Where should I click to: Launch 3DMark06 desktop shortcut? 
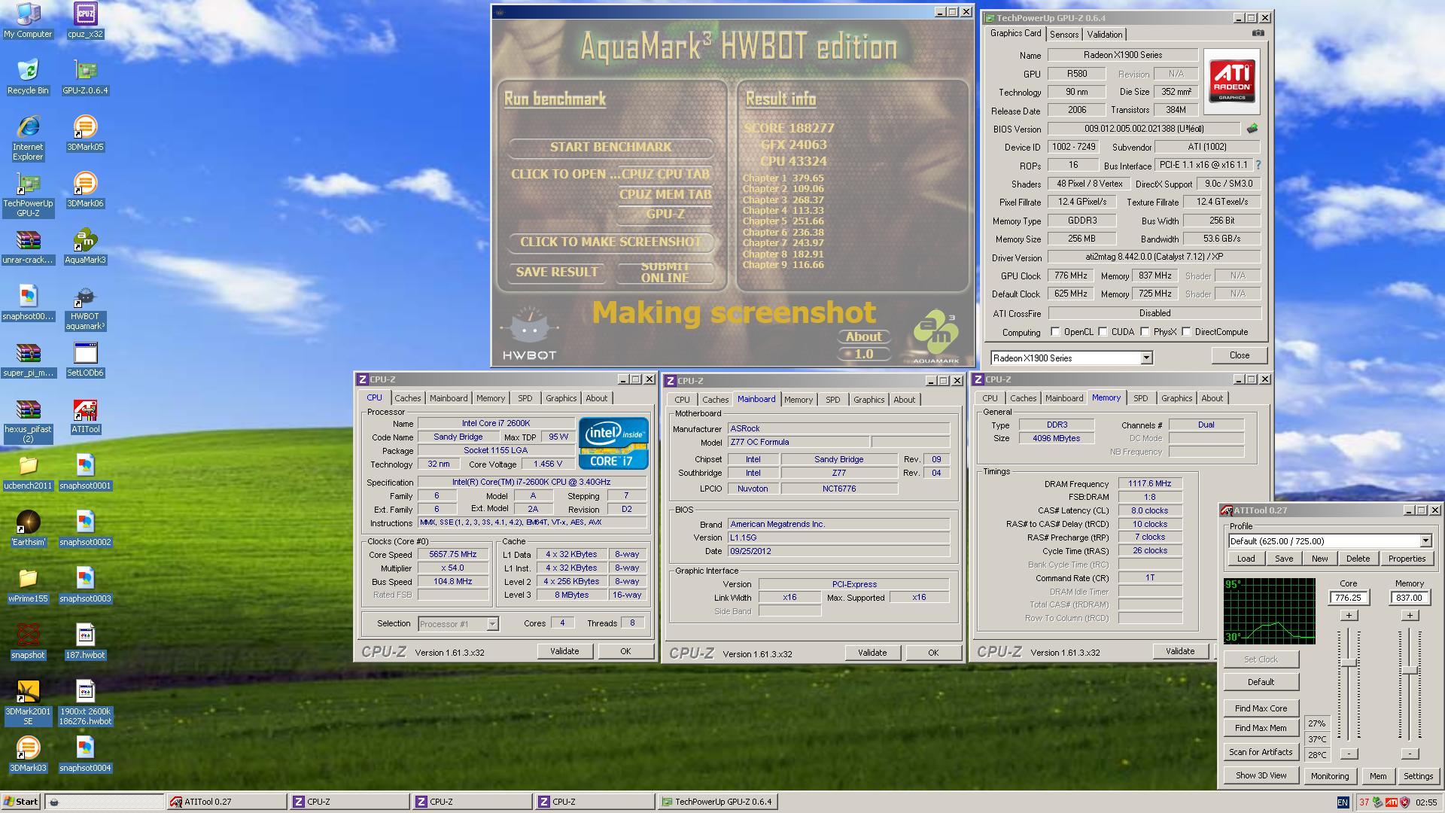(x=85, y=190)
